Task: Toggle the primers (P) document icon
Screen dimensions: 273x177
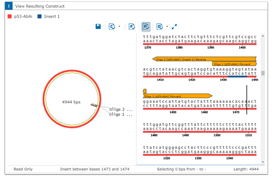Action: (x=146, y=27)
